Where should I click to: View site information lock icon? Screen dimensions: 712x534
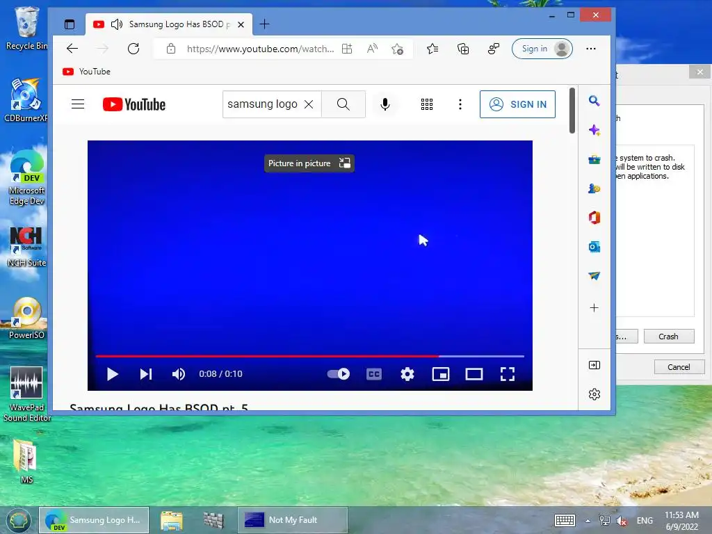pyautogui.click(x=171, y=49)
